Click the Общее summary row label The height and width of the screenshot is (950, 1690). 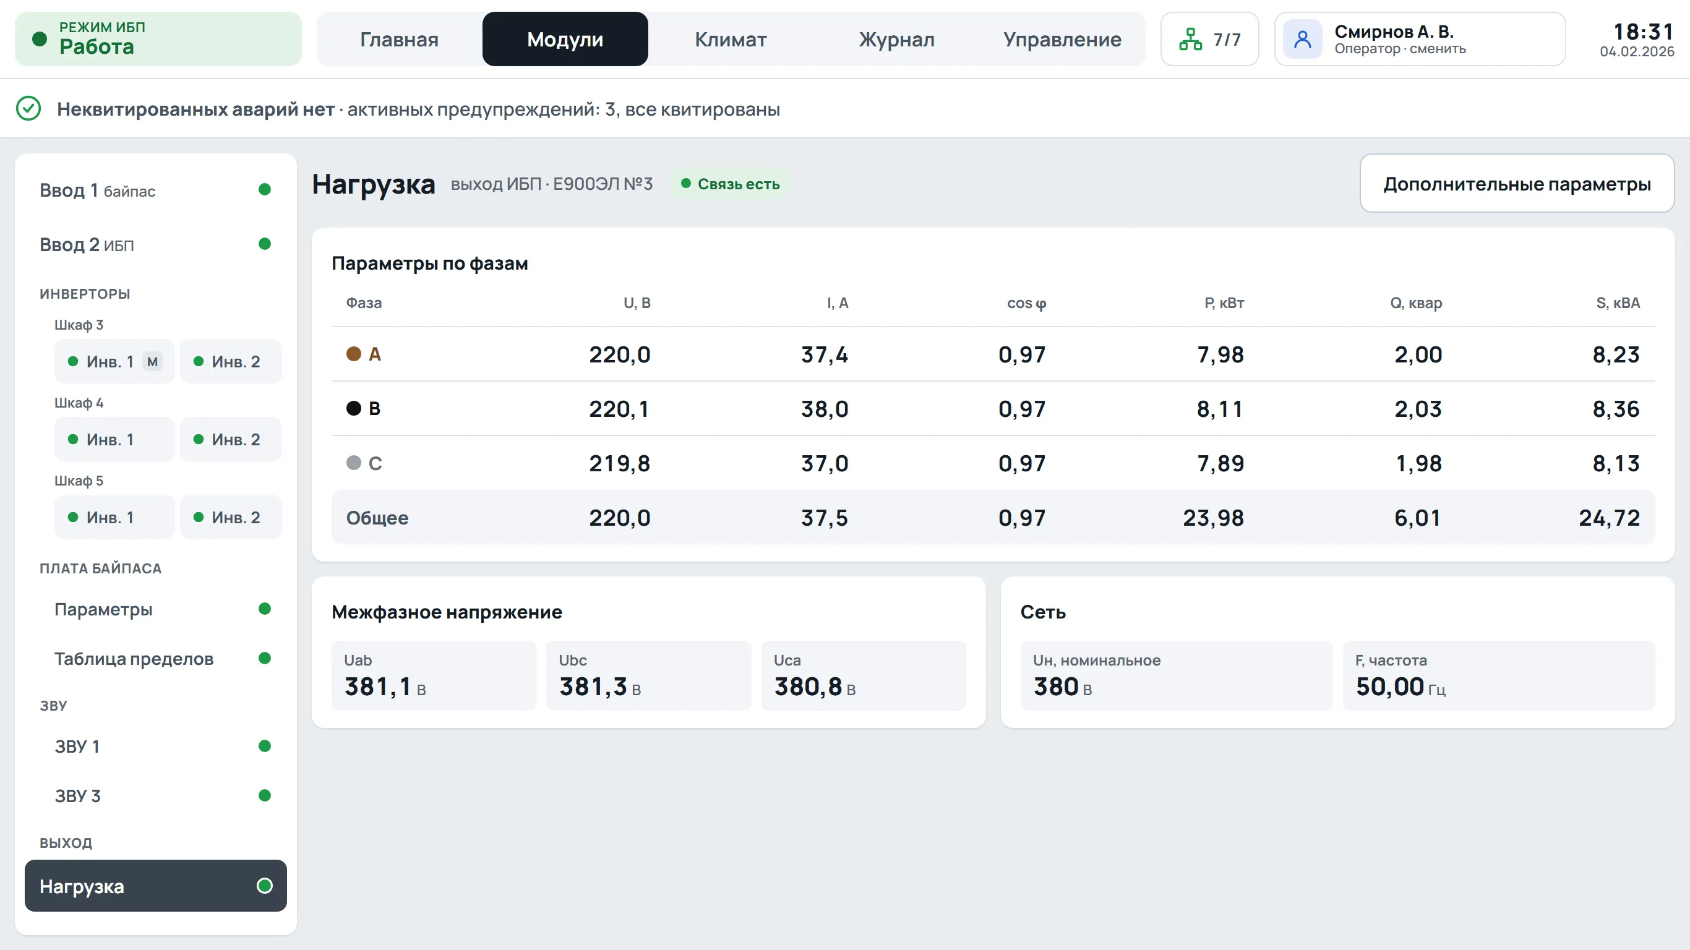coord(377,518)
